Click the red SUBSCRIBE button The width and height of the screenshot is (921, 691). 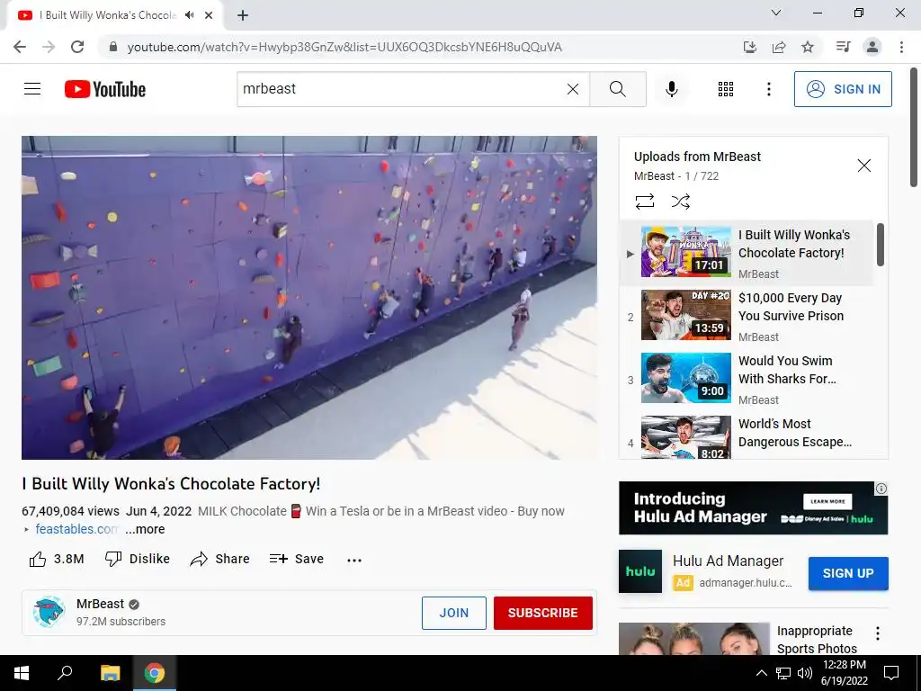542,613
